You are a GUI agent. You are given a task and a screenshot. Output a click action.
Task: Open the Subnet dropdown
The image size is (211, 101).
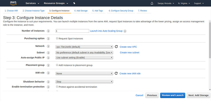pos(84,53)
